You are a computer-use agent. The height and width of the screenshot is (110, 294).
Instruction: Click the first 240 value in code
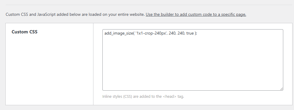[172, 33]
